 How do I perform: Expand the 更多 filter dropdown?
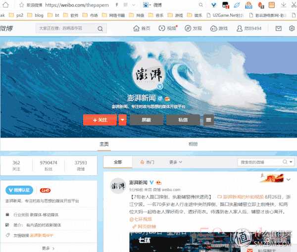[x=175, y=162]
